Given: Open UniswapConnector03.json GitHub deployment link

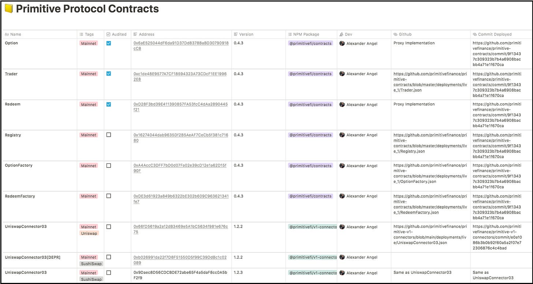Looking at the screenshot, I should tap(430, 235).
